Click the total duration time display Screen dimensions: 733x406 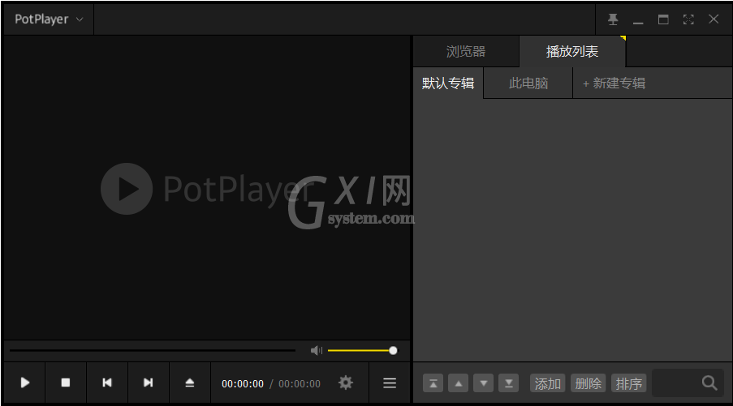[300, 383]
